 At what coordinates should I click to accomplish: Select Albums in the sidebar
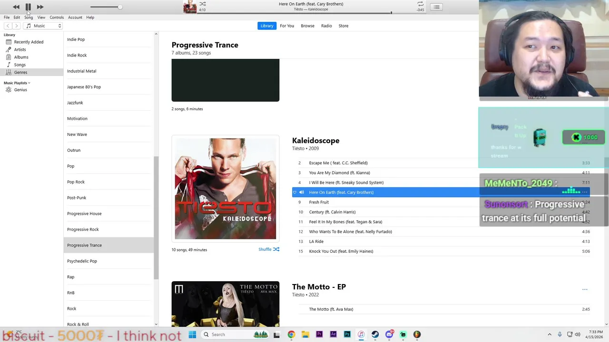coord(21,57)
